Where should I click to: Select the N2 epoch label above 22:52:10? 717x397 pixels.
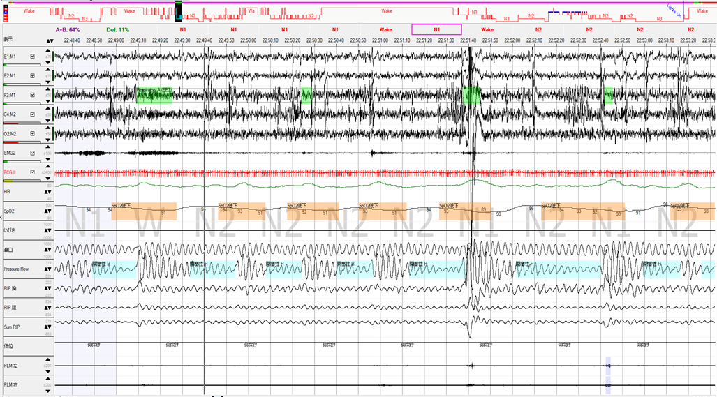[x=538, y=30]
